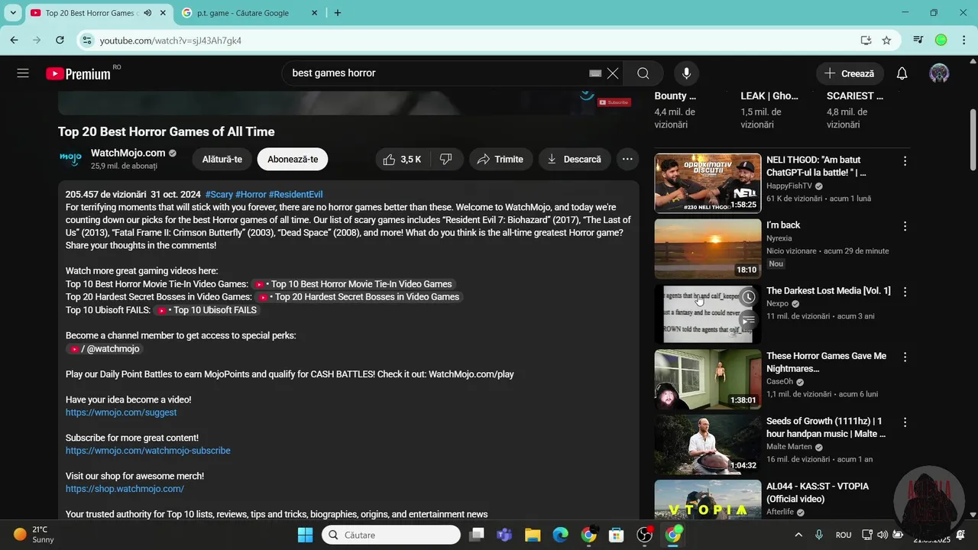Open @watchmojo channel chip link

coord(105,348)
